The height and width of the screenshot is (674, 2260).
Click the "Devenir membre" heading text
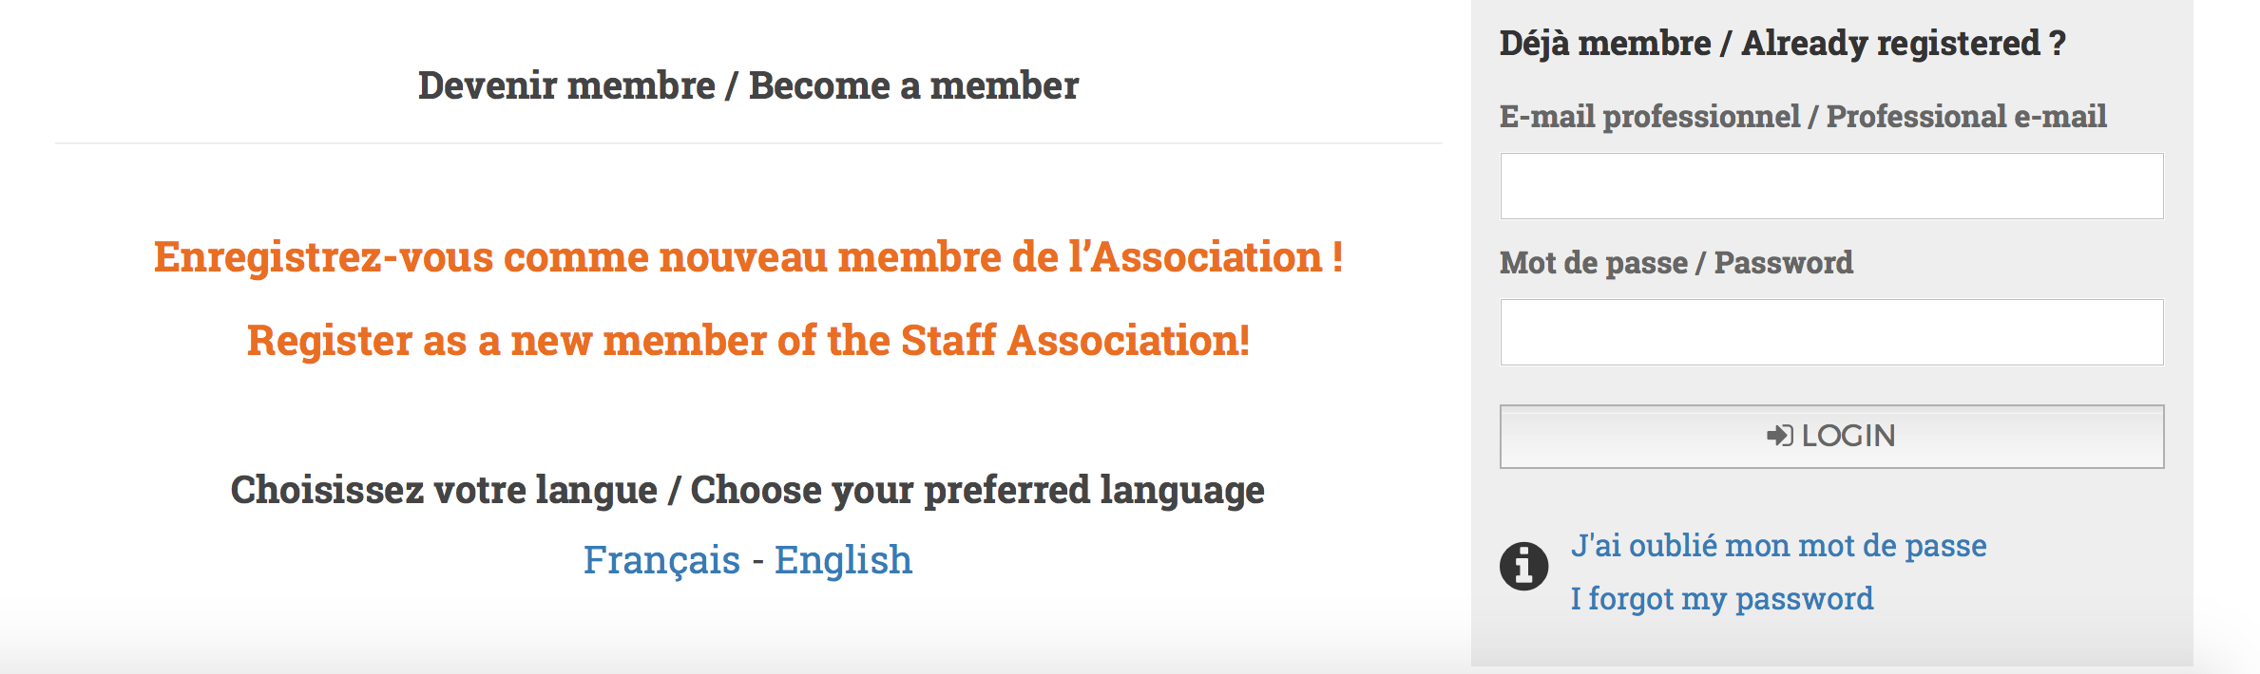point(566,86)
